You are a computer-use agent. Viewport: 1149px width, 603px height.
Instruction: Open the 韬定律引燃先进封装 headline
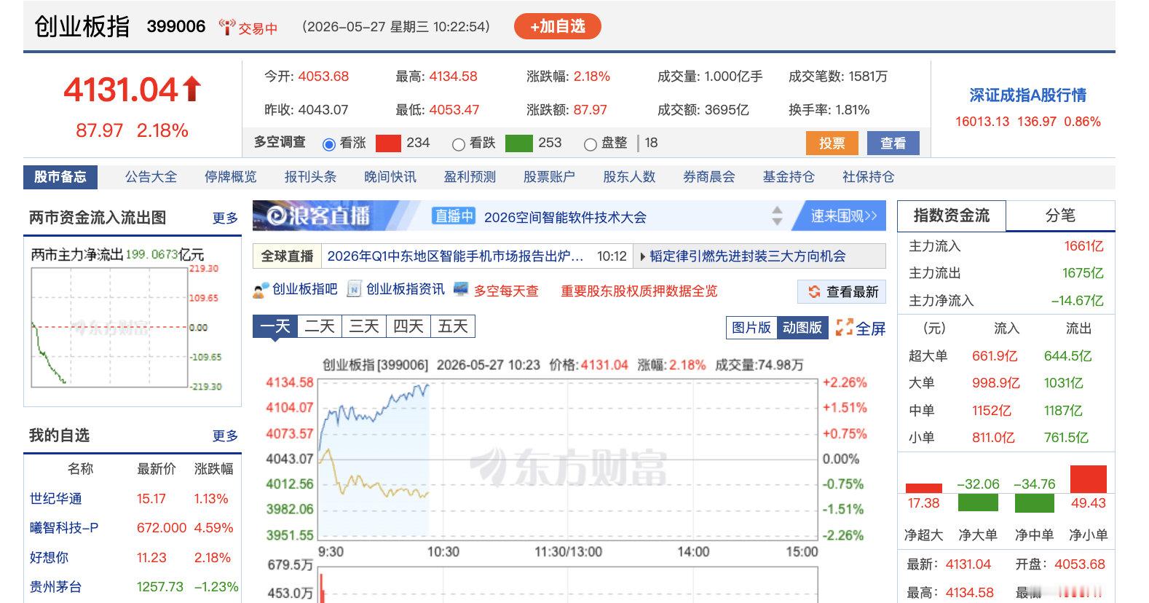[x=748, y=256]
